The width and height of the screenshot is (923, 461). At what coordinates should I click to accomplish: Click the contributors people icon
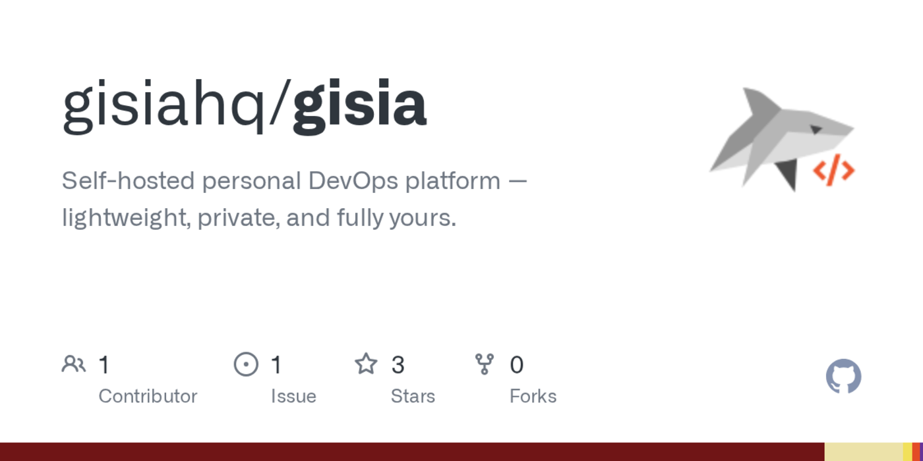click(74, 364)
